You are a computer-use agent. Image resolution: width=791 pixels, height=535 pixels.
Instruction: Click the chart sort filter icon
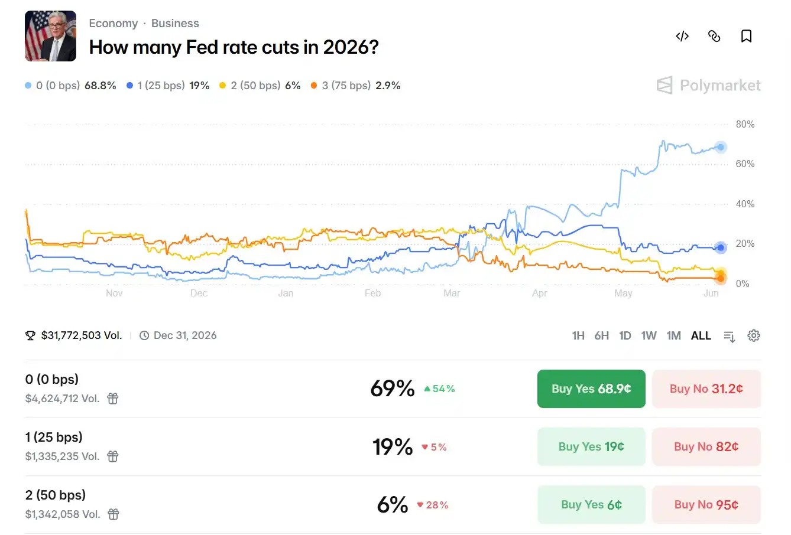(730, 336)
